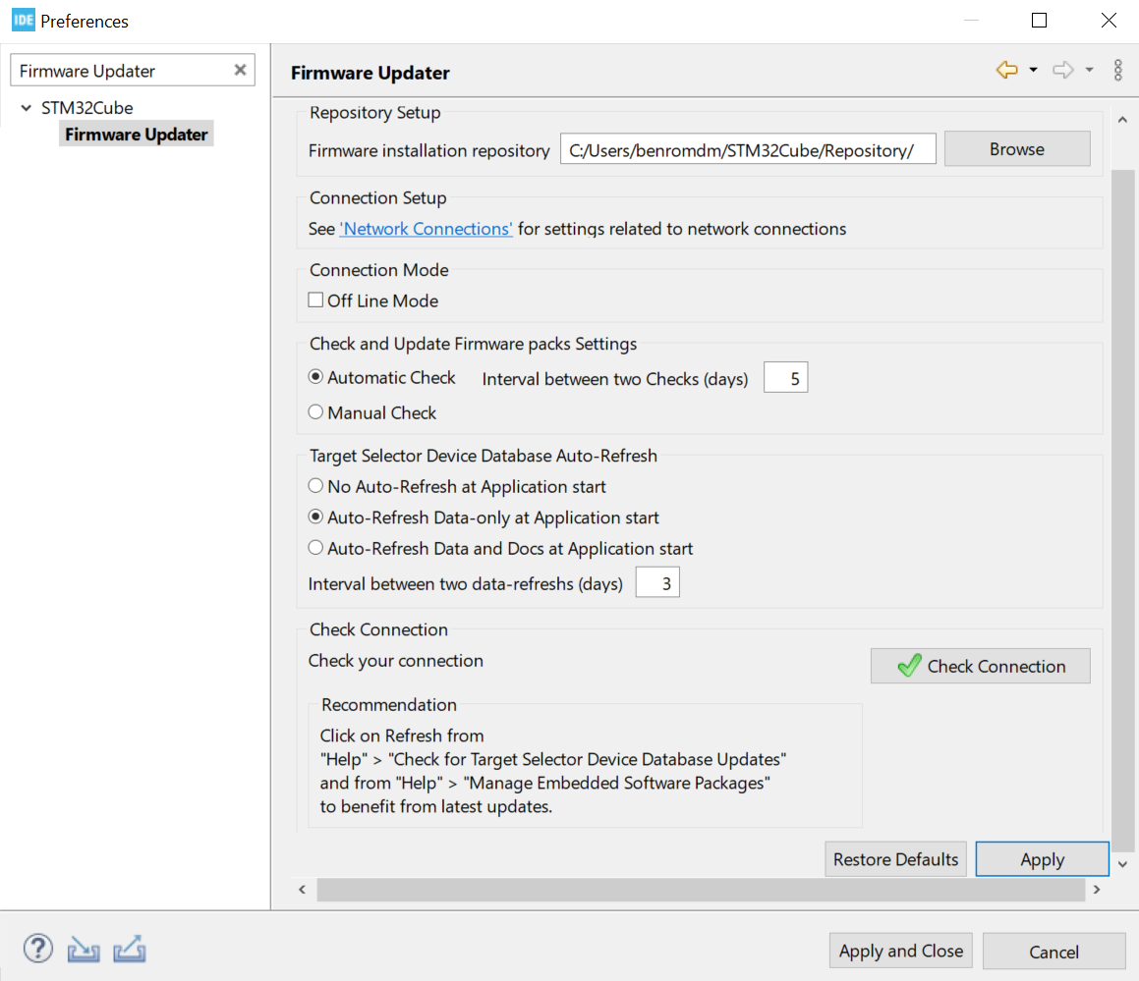Click the export preferences icon
Image resolution: width=1139 pixels, height=981 pixels.
(x=130, y=950)
